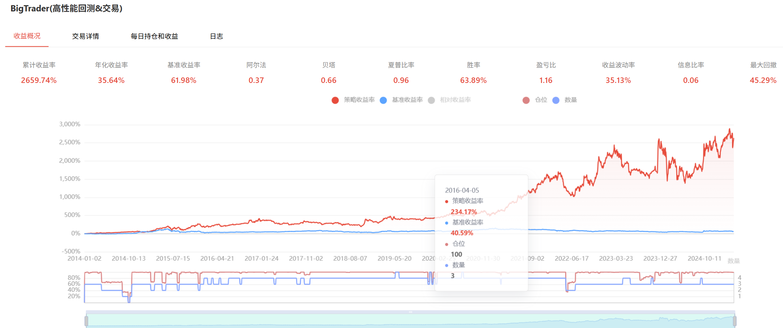Click the 年化收益率 value 35.64%

(x=111, y=81)
